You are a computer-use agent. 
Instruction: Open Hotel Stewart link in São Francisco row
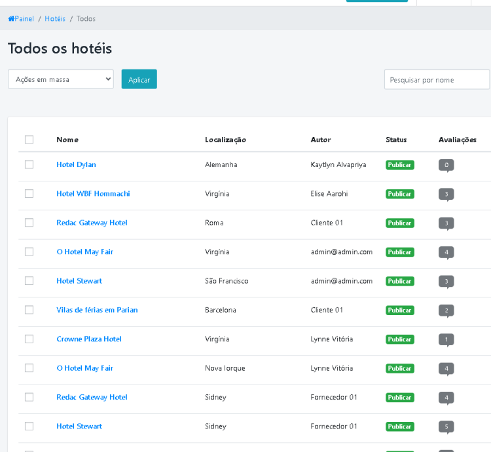[x=79, y=280]
